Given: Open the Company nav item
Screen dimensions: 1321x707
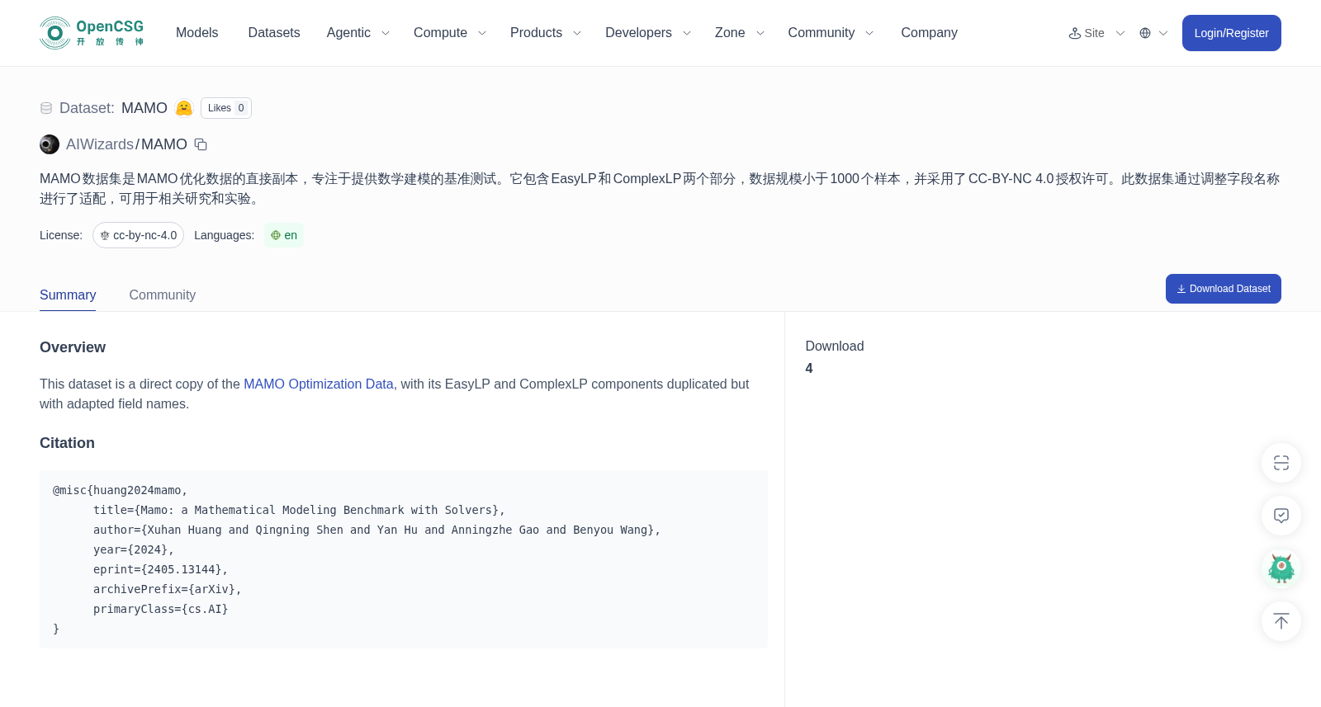Looking at the screenshot, I should click(x=929, y=33).
